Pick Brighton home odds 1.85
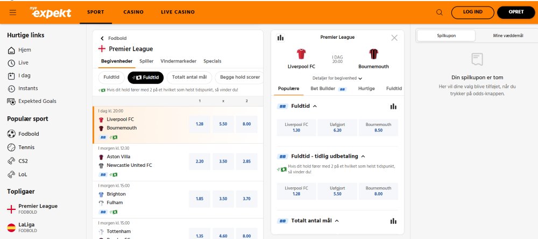Image resolution: width=538 pixels, height=239 pixels. (x=200, y=199)
